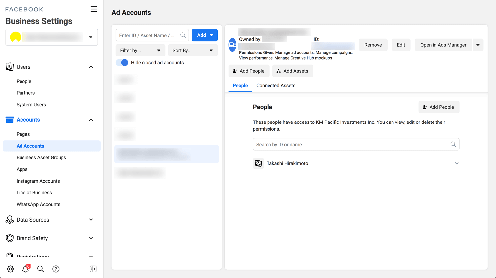This screenshot has height=278, width=496.
Task: Click search icon in people search box
Action: [453, 144]
